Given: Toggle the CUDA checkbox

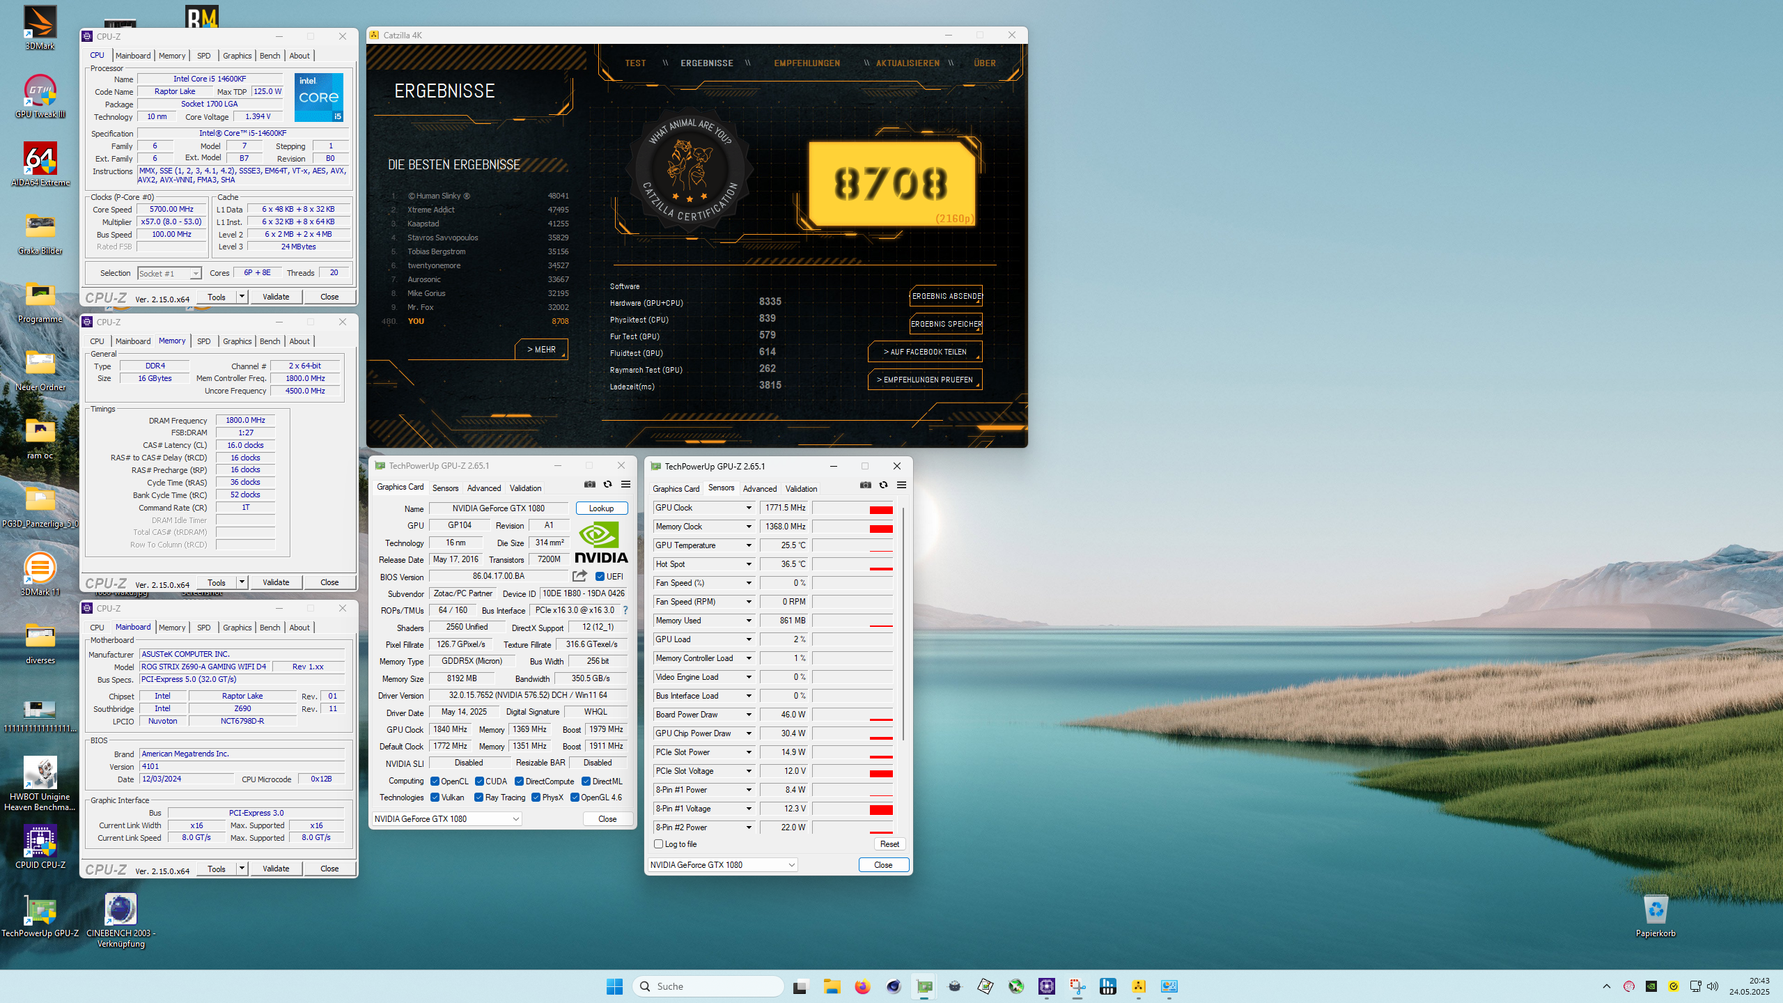Looking at the screenshot, I should (479, 782).
